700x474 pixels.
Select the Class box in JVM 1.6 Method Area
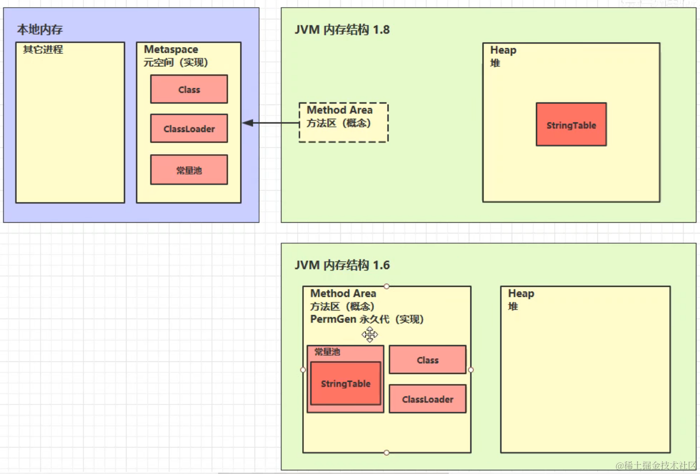tap(427, 360)
